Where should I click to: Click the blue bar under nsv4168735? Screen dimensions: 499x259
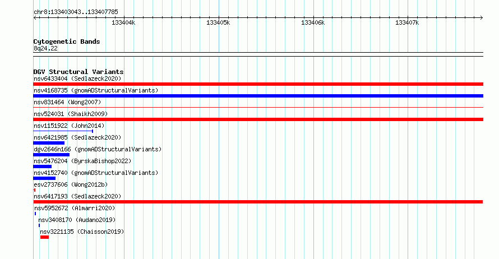(x=258, y=96)
